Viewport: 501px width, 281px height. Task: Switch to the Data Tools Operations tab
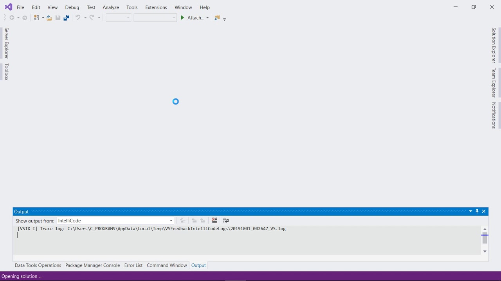pos(38,265)
